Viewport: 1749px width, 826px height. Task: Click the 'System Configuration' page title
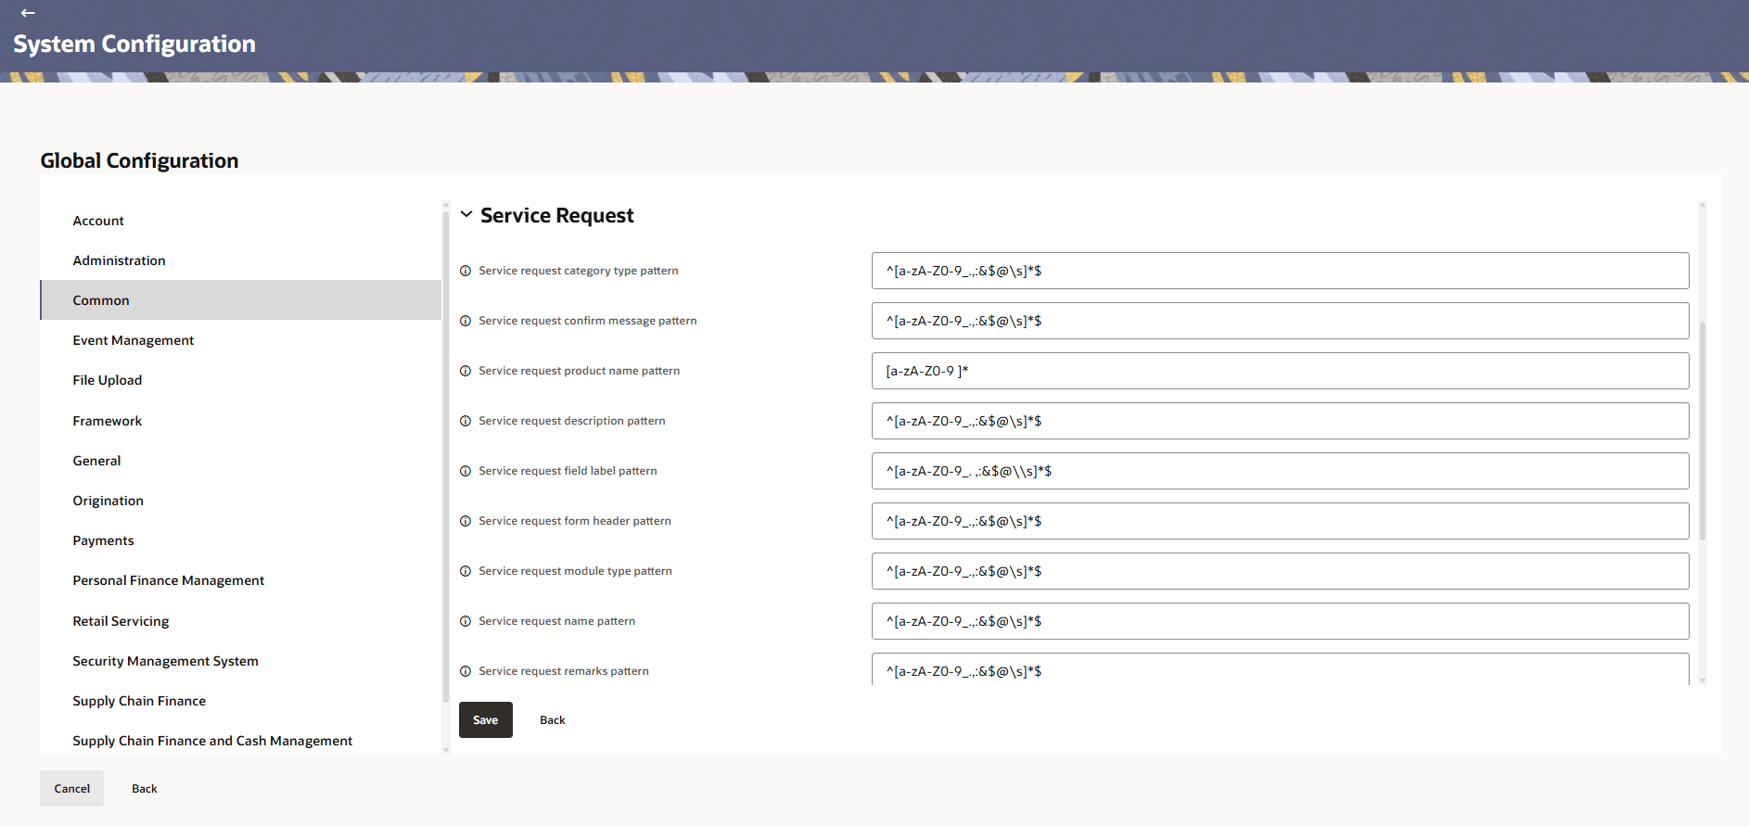(x=134, y=44)
